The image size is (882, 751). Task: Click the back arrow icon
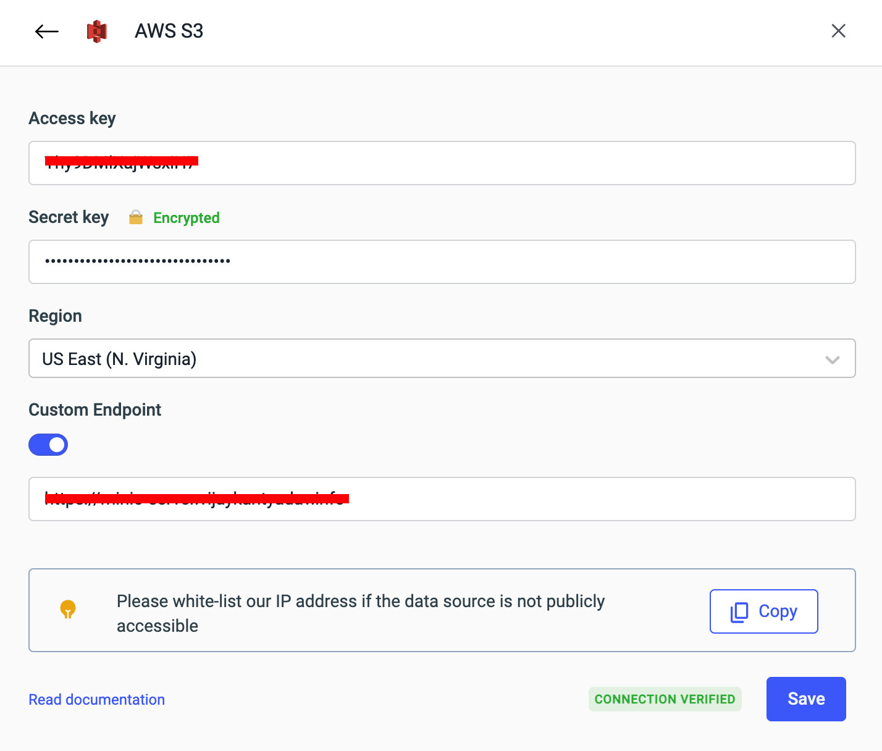pos(47,31)
